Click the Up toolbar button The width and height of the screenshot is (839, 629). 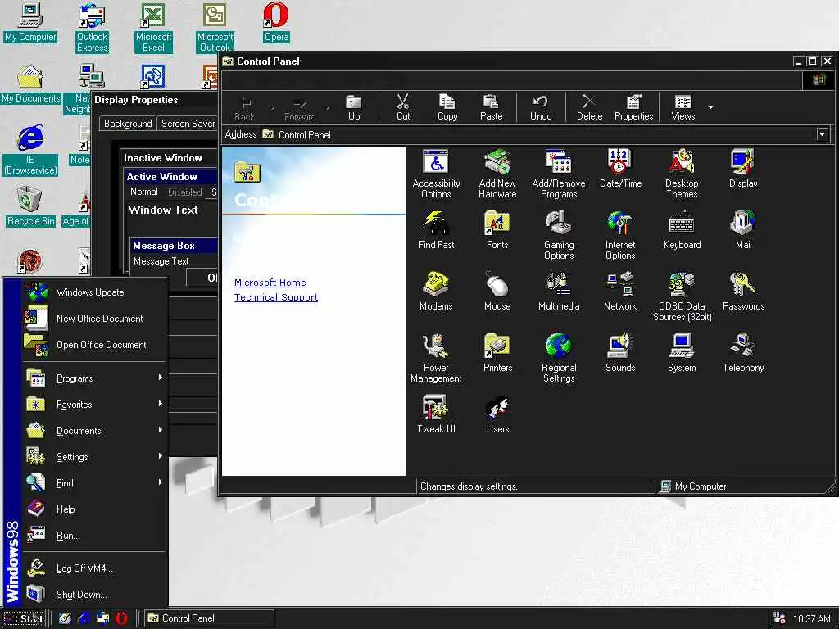(354, 107)
